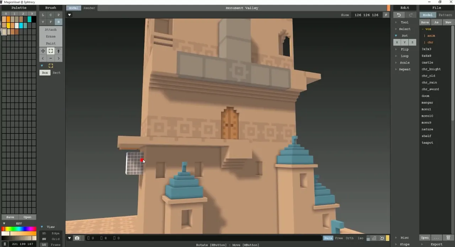Screen dimensions: 455x247
Task: Select the F face brush mode
Action: pos(50,22)
